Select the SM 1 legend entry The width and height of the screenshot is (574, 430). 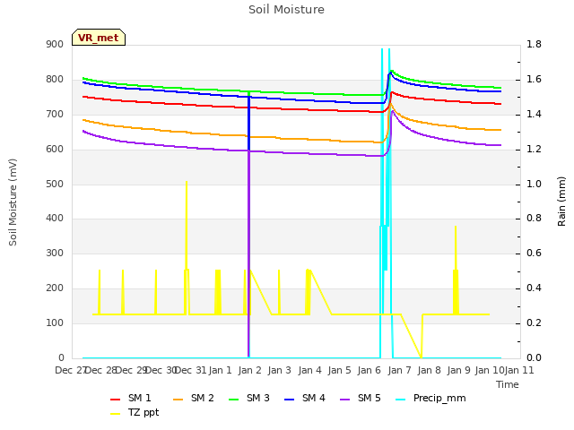pyautogui.click(x=131, y=398)
